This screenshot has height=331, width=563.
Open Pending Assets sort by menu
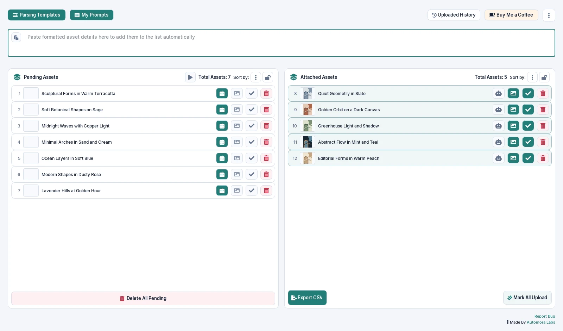tap(256, 77)
